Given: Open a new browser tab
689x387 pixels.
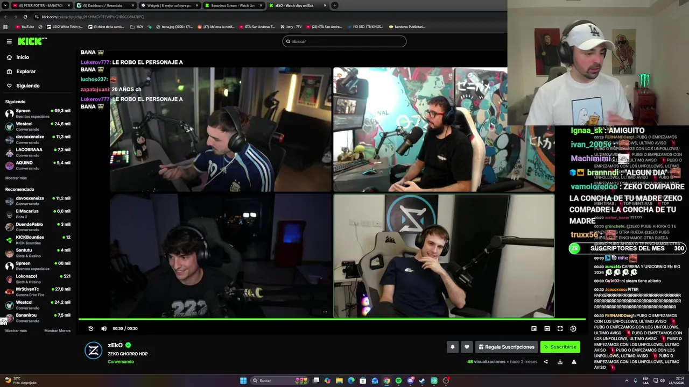Looking at the screenshot, I should click(335, 5).
